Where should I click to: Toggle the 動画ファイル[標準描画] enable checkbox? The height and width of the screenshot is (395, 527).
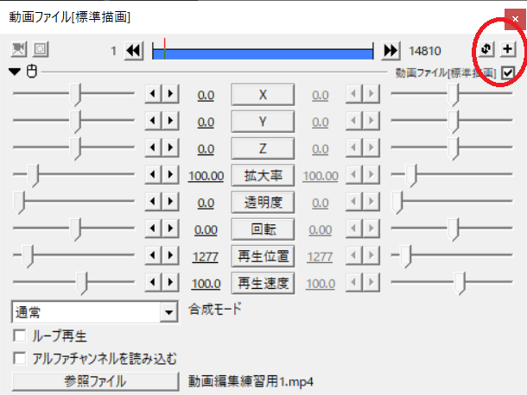click(507, 72)
